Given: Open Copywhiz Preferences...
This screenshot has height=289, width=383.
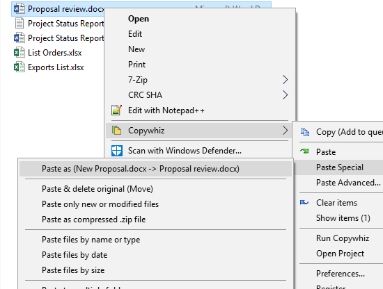Looking at the screenshot, I should [x=338, y=274].
